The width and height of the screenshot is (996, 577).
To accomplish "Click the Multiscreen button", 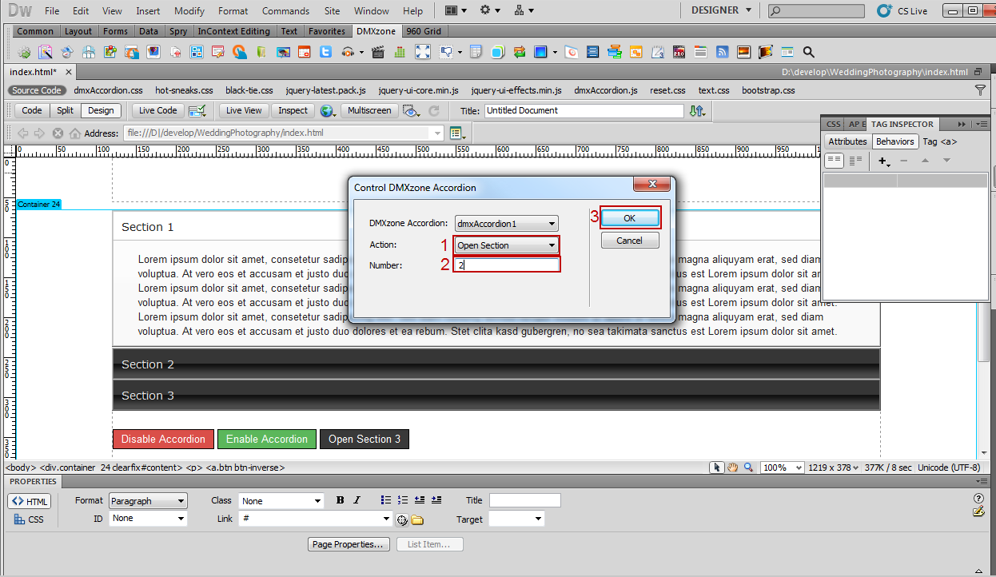I will pos(369,111).
